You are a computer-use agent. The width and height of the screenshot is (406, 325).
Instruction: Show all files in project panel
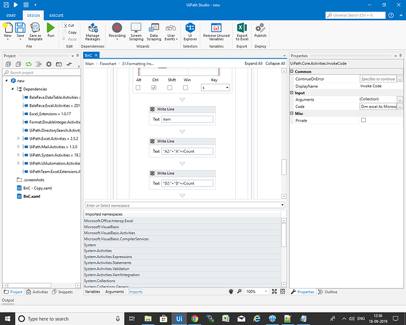tap(38, 64)
